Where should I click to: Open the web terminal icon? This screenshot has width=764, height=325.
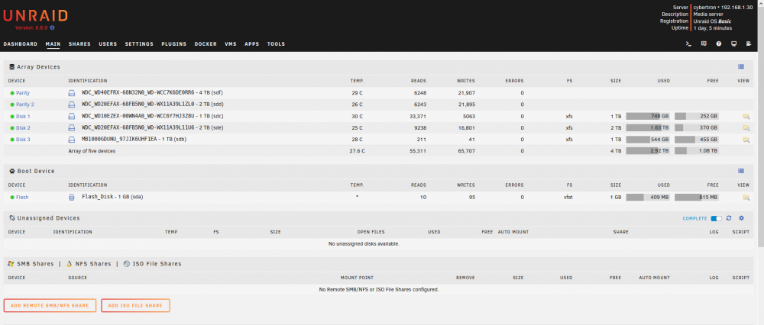tap(688, 43)
